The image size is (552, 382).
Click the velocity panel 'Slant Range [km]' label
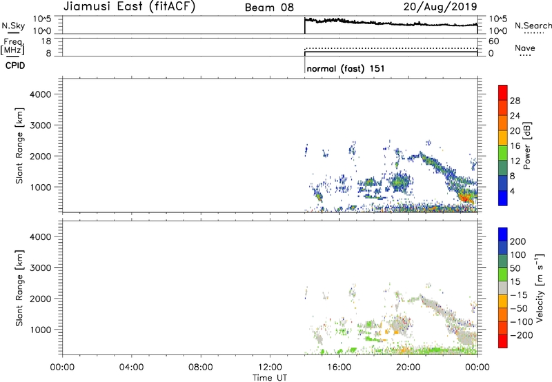tap(19, 288)
